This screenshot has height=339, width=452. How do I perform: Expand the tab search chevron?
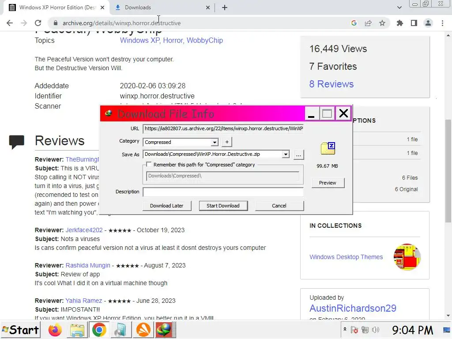[399, 8]
